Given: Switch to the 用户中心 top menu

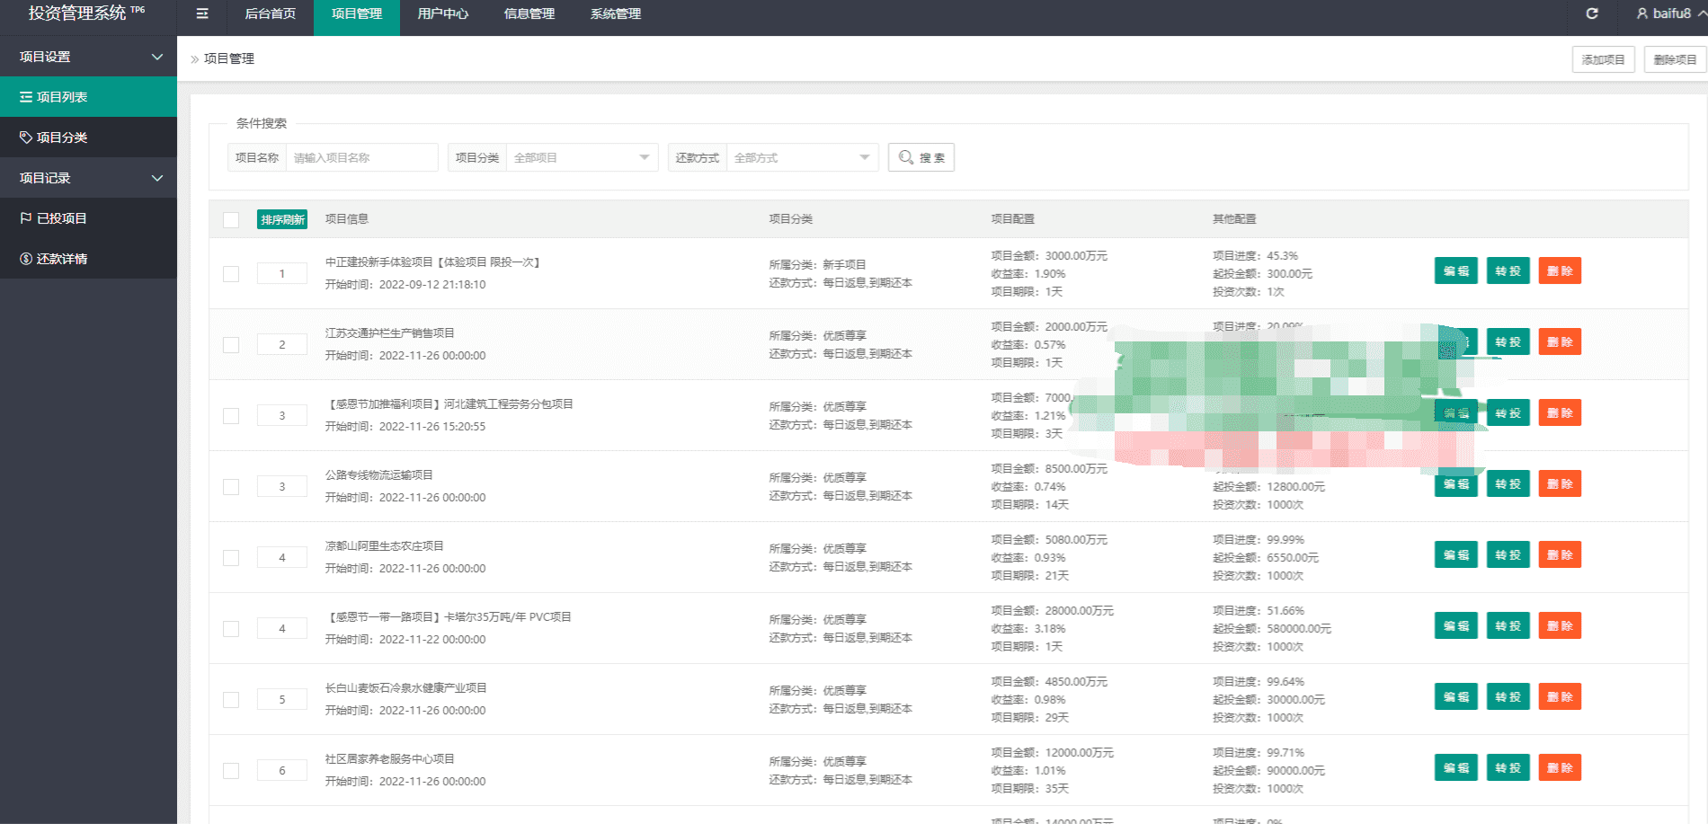Looking at the screenshot, I should click(x=442, y=13).
